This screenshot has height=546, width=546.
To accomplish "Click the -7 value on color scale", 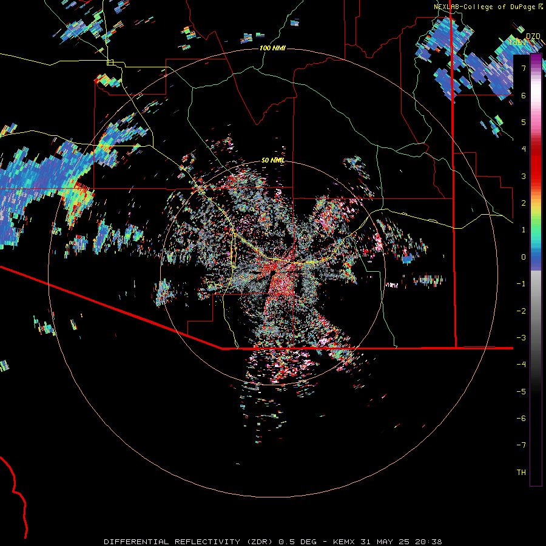I will tap(521, 445).
